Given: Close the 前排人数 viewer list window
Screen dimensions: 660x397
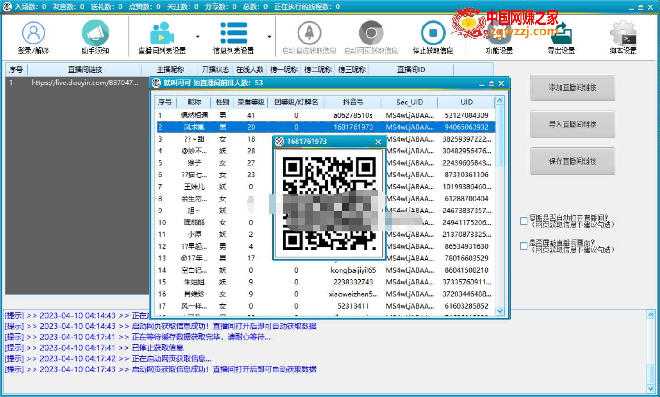Looking at the screenshot, I should click(x=501, y=83).
